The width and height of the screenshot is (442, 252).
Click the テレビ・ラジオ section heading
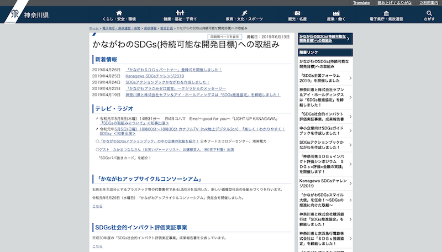(114, 109)
